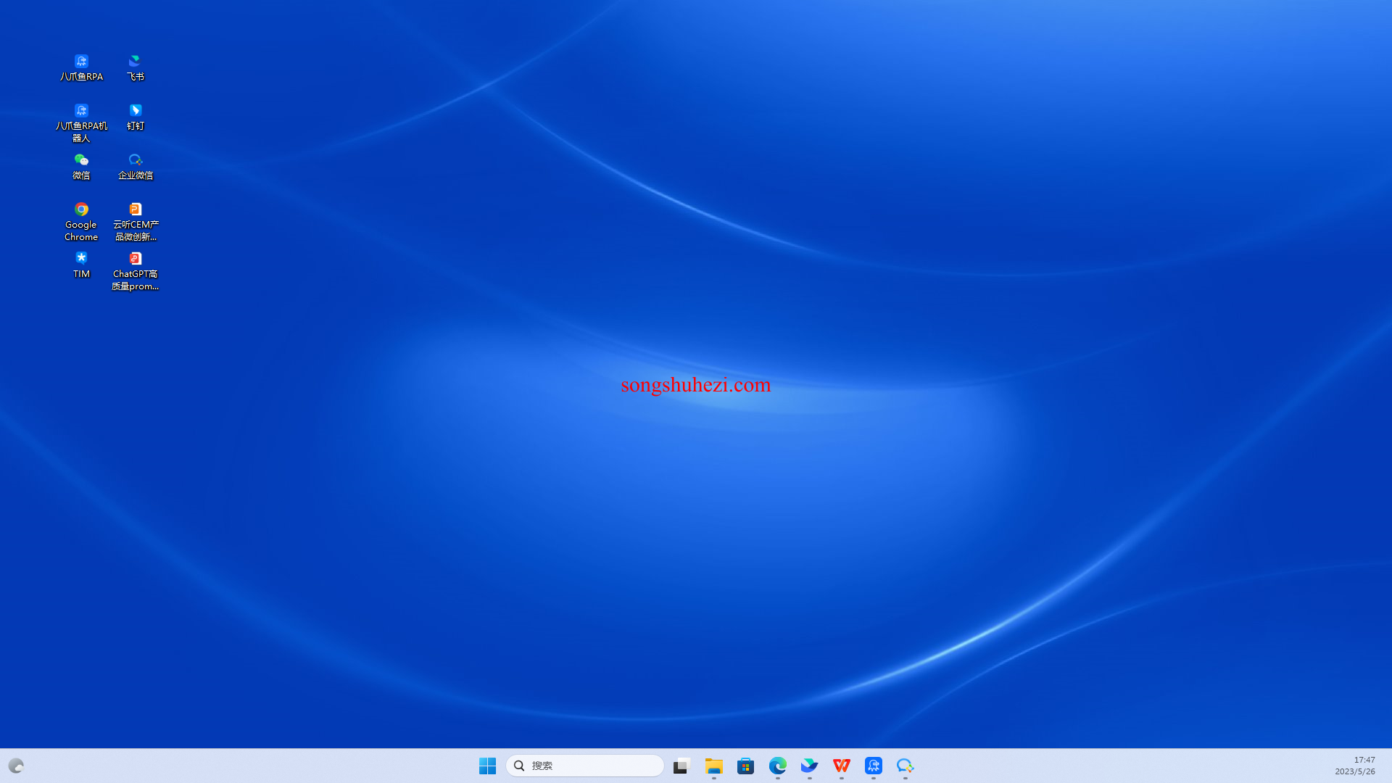Open Task View button
Screen dimensions: 1392x783
click(x=681, y=765)
